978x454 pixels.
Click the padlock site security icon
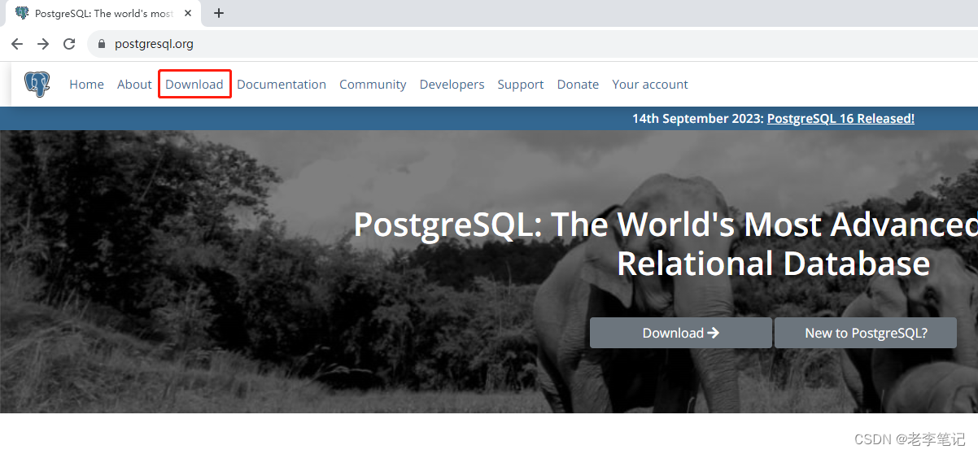tap(102, 44)
